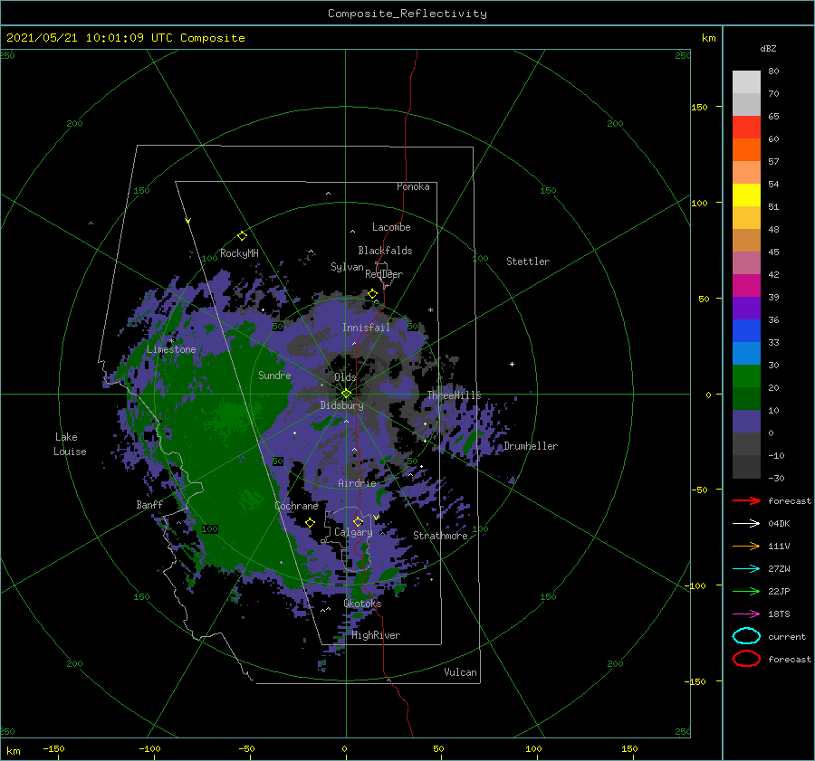Click the 2021/05/21 10:01:09 UTC timestamp

coord(125,38)
